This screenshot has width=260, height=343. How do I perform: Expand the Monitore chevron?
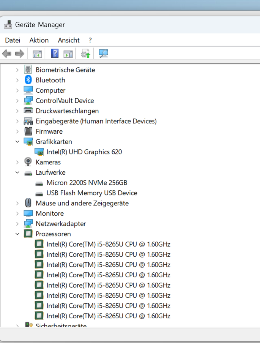click(x=17, y=213)
